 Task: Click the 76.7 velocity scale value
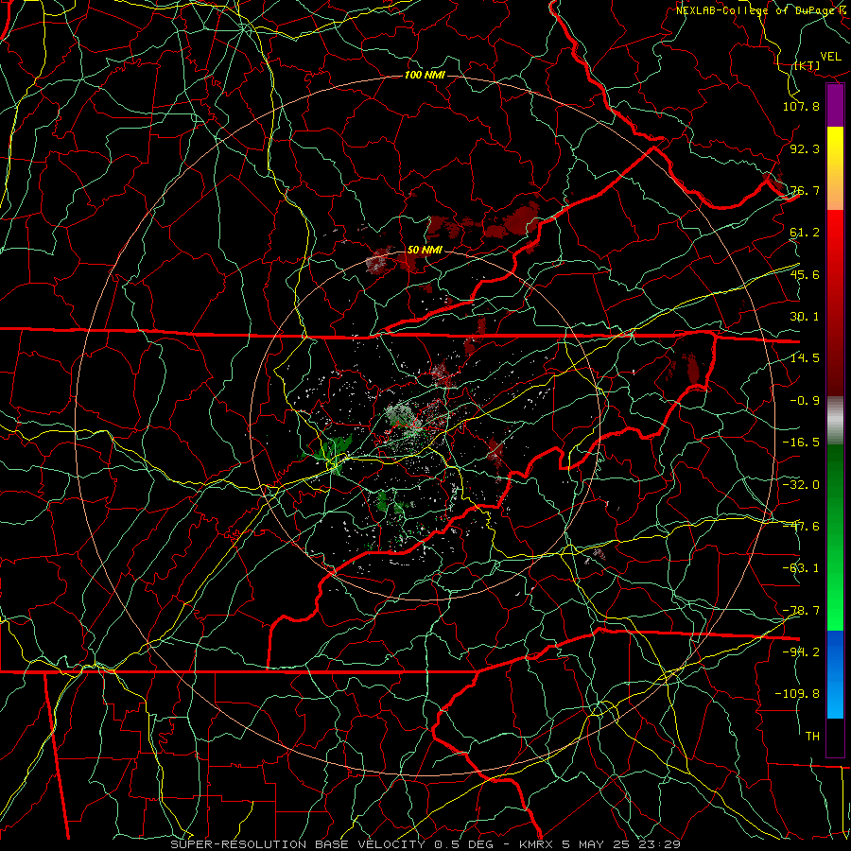point(805,190)
